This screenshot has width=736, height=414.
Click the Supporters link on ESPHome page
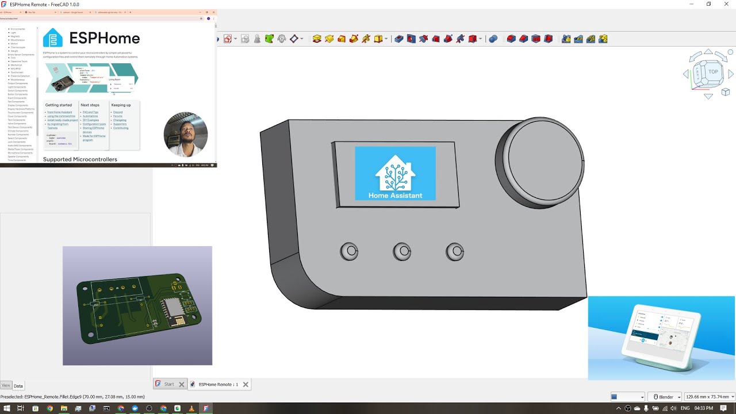click(x=120, y=124)
